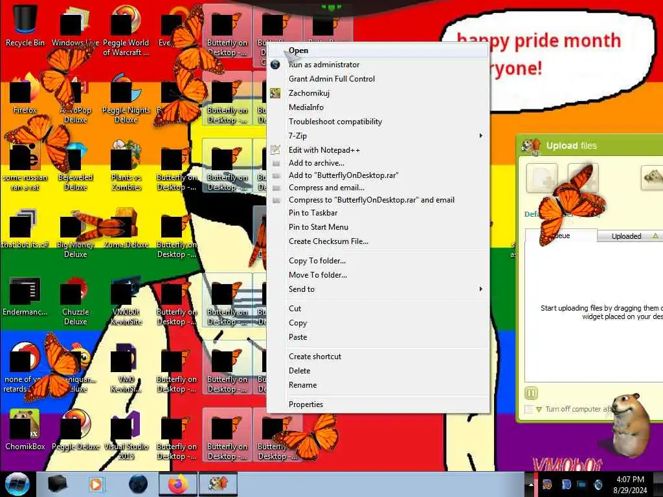Open the Peggle World of Warcraft shortcut
663x497 pixels.
(x=126, y=30)
